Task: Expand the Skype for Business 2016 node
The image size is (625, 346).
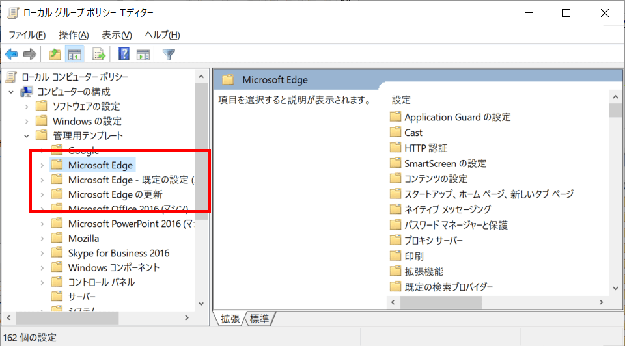Action: 42,253
